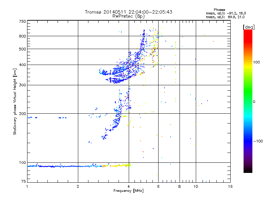The width and height of the screenshot is (271, 203).
Task: Click the 'Stationary phase Virtual Height [km]' axis label
Action: coord(15,101)
